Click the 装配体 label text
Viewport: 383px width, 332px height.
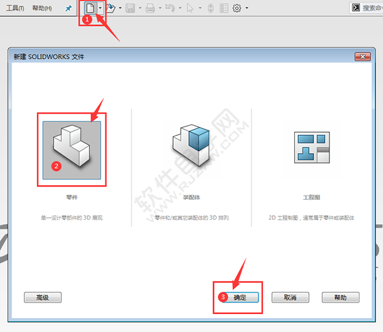[x=191, y=197]
